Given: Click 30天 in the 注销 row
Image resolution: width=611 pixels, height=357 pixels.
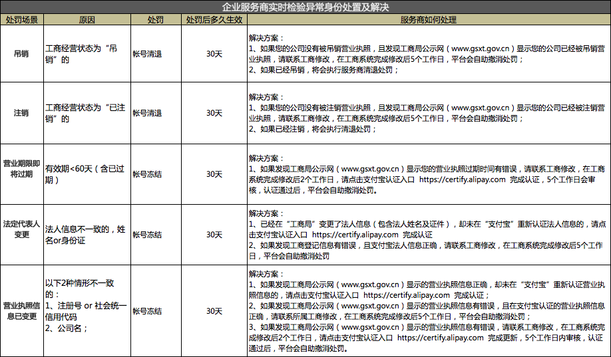Looking at the screenshot, I should pyautogui.click(x=214, y=113).
